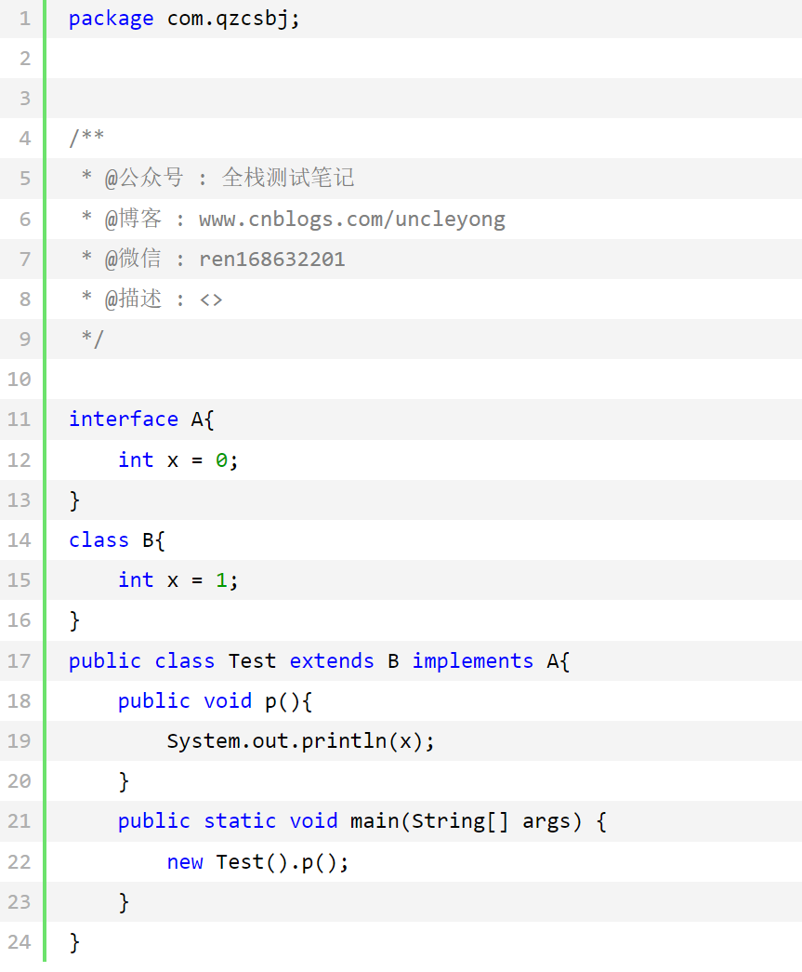This screenshot has height=972, width=802.
Task: Click line number 1 in gutter
Action: point(25,19)
